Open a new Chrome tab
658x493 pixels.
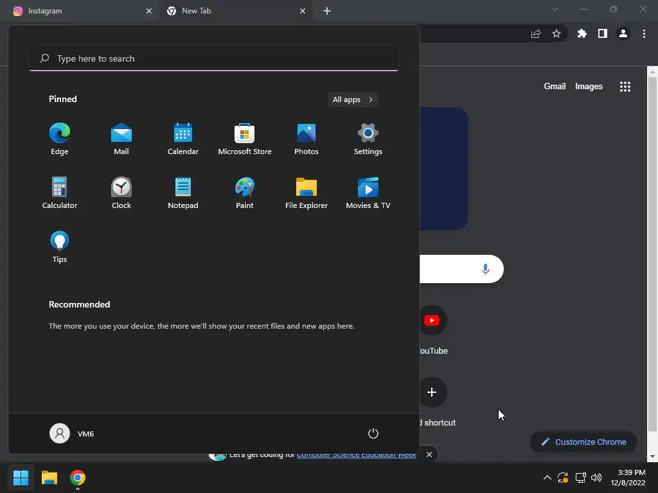coord(327,11)
